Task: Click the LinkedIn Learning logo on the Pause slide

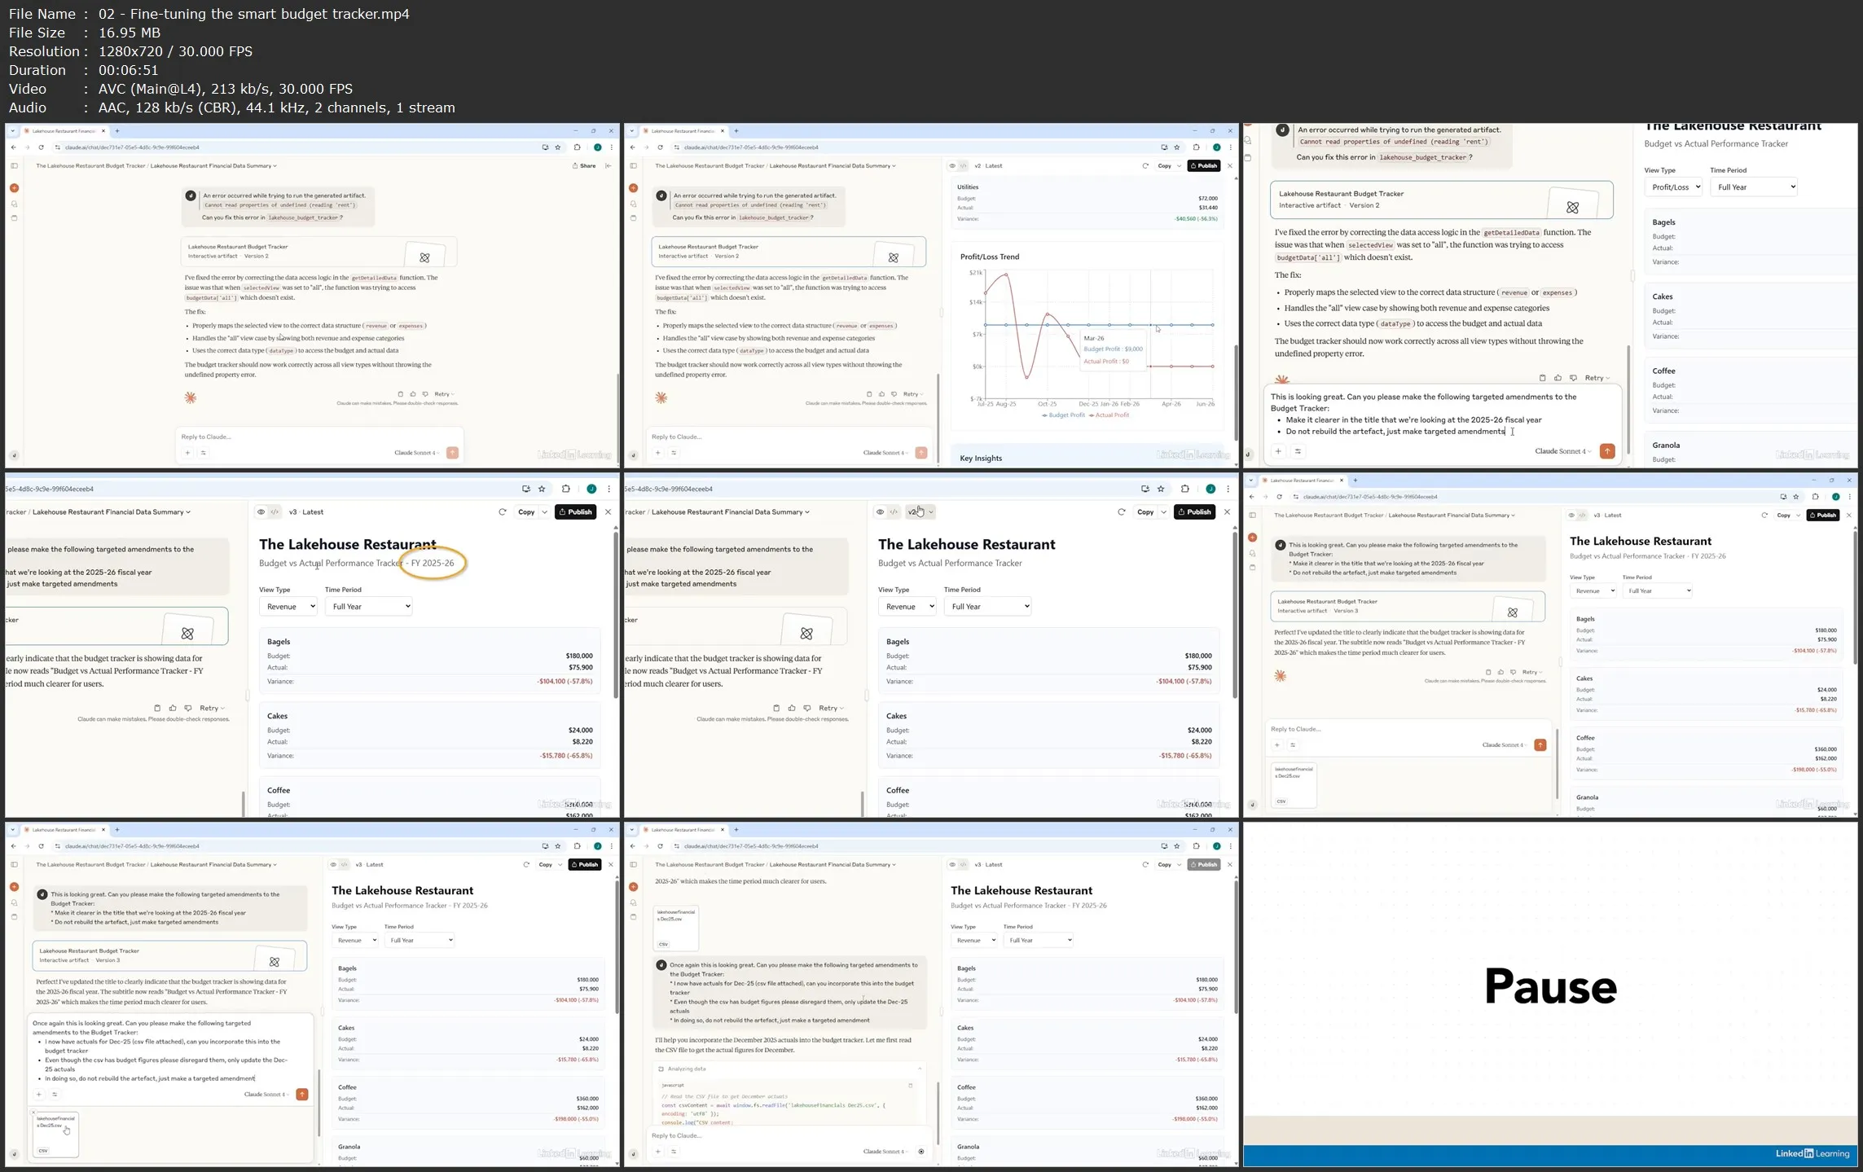Action: (1812, 1153)
